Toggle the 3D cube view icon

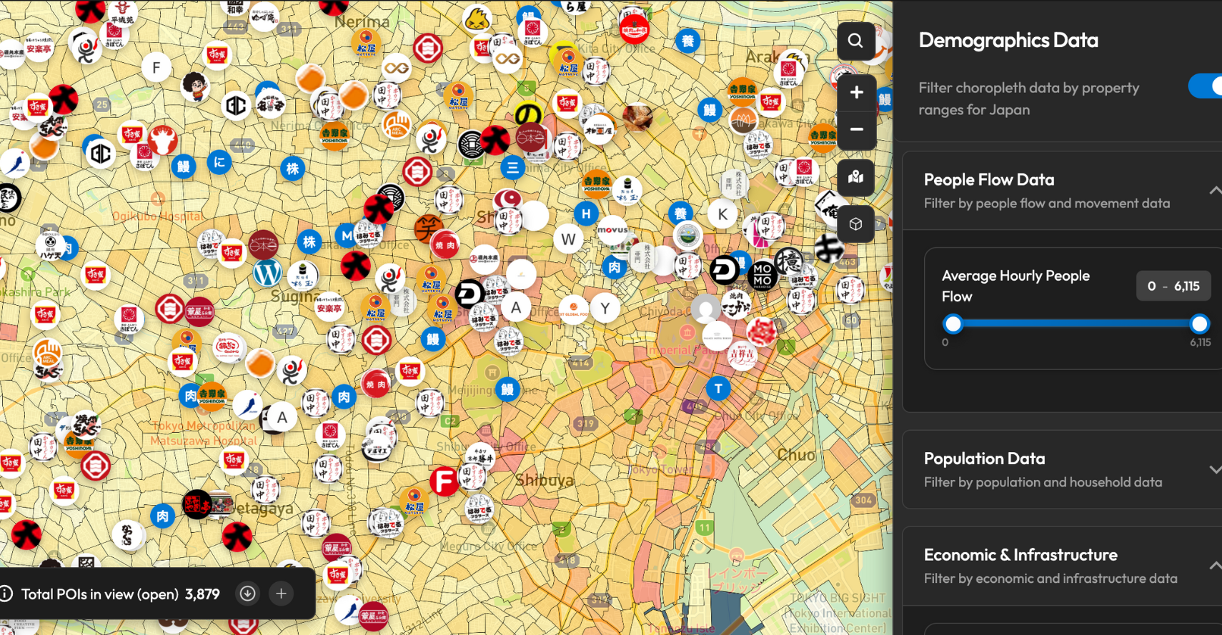[855, 224]
